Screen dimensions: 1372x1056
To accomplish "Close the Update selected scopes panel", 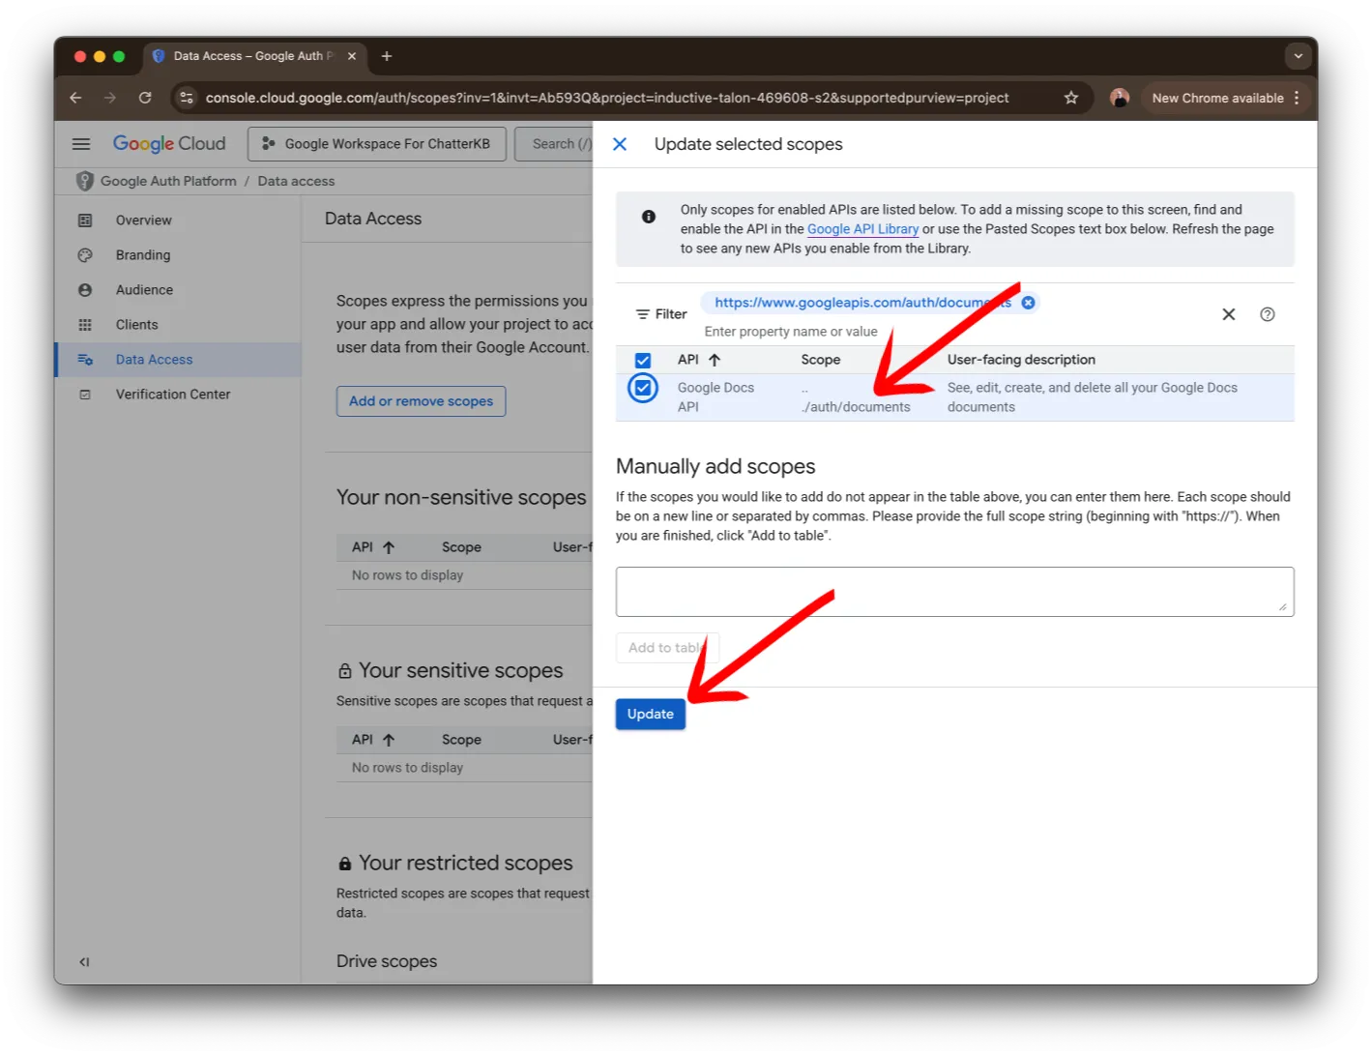I will coord(620,144).
